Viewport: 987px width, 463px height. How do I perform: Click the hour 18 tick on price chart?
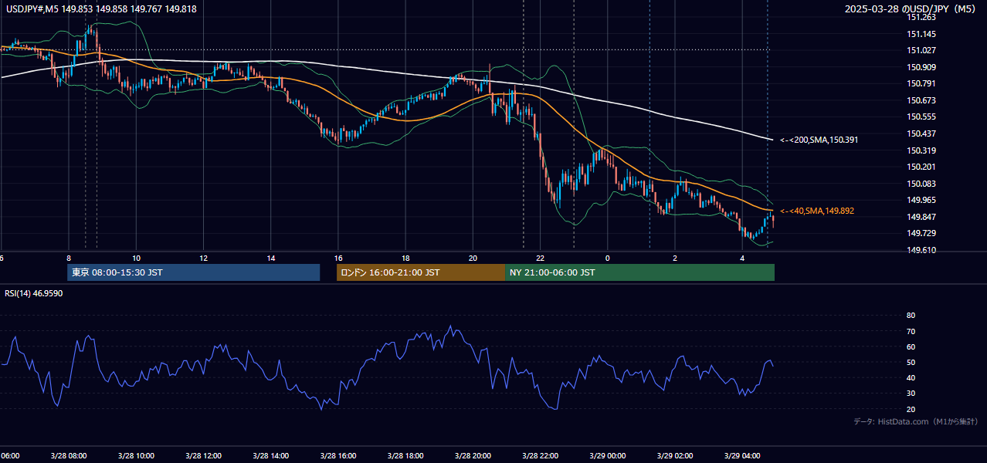pyautogui.click(x=405, y=257)
